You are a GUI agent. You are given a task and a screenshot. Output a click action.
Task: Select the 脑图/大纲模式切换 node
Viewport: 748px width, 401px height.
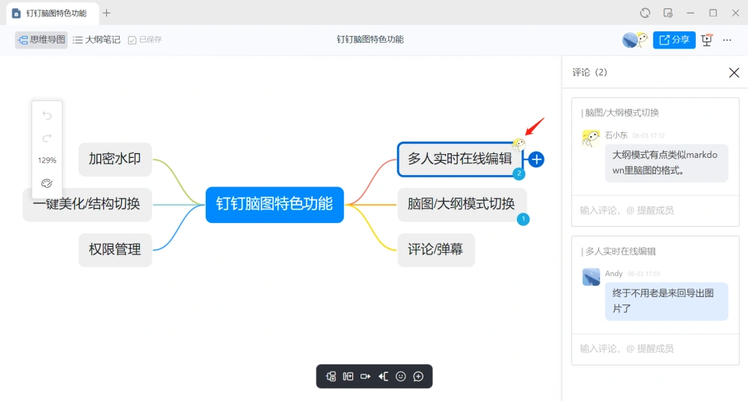pyautogui.click(x=462, y=204)
